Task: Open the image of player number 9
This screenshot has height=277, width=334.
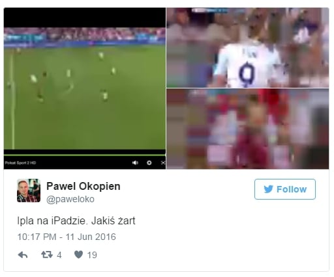Action: (248, 47)
